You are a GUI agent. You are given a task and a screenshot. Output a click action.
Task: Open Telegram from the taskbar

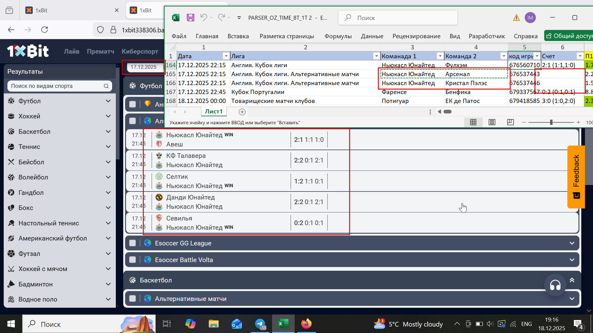coord(260,324)
